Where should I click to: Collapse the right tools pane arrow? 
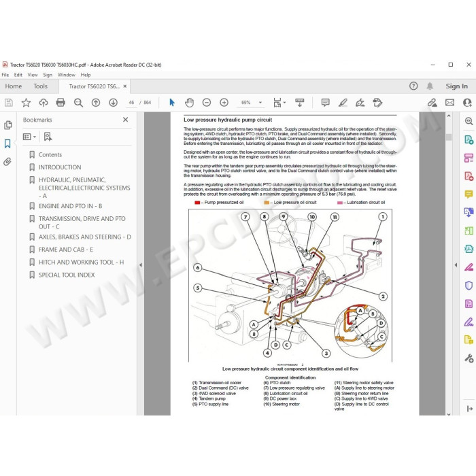[456, 265]
